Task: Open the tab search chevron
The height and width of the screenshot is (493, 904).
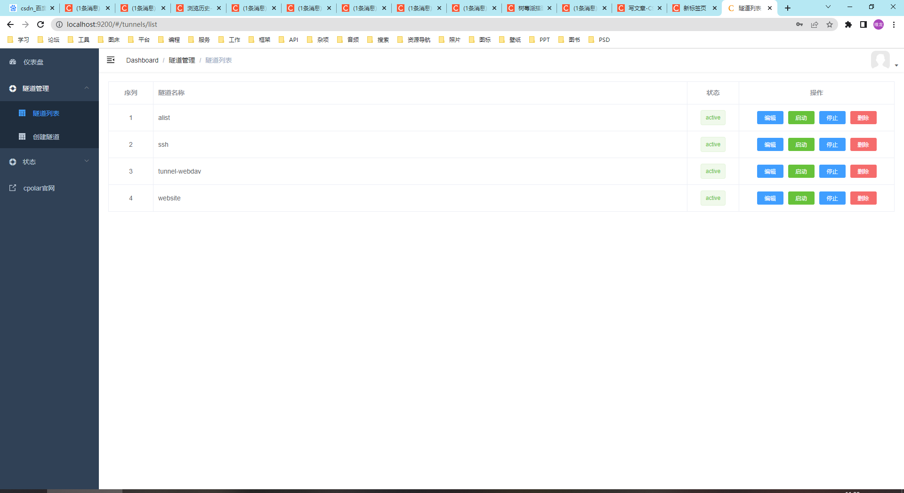Action: click(x=828, y=7)
